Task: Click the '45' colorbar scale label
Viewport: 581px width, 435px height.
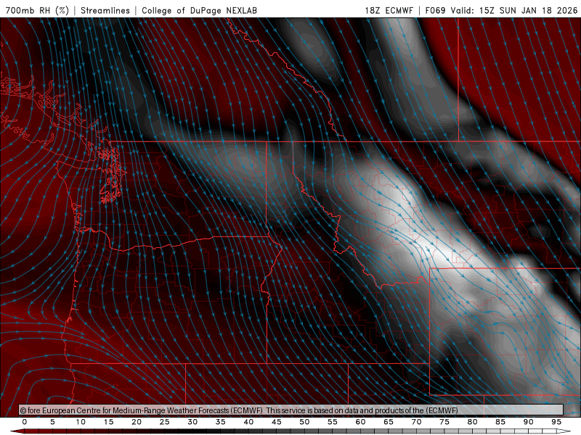Action: (x=277, y=422)
